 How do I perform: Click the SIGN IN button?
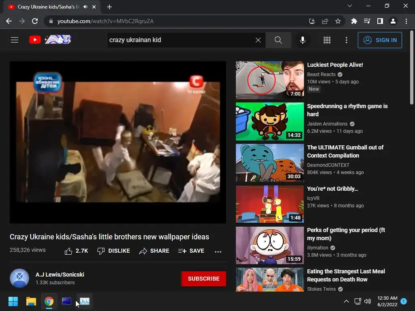(x=380, y=40)
